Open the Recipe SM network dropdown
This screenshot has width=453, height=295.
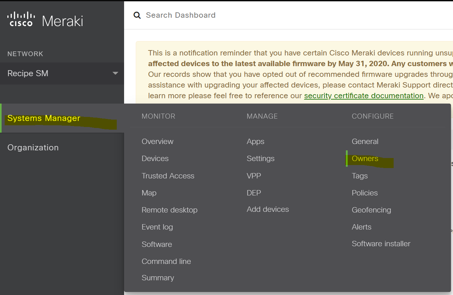pyautogui.click(x=62, y=73)
